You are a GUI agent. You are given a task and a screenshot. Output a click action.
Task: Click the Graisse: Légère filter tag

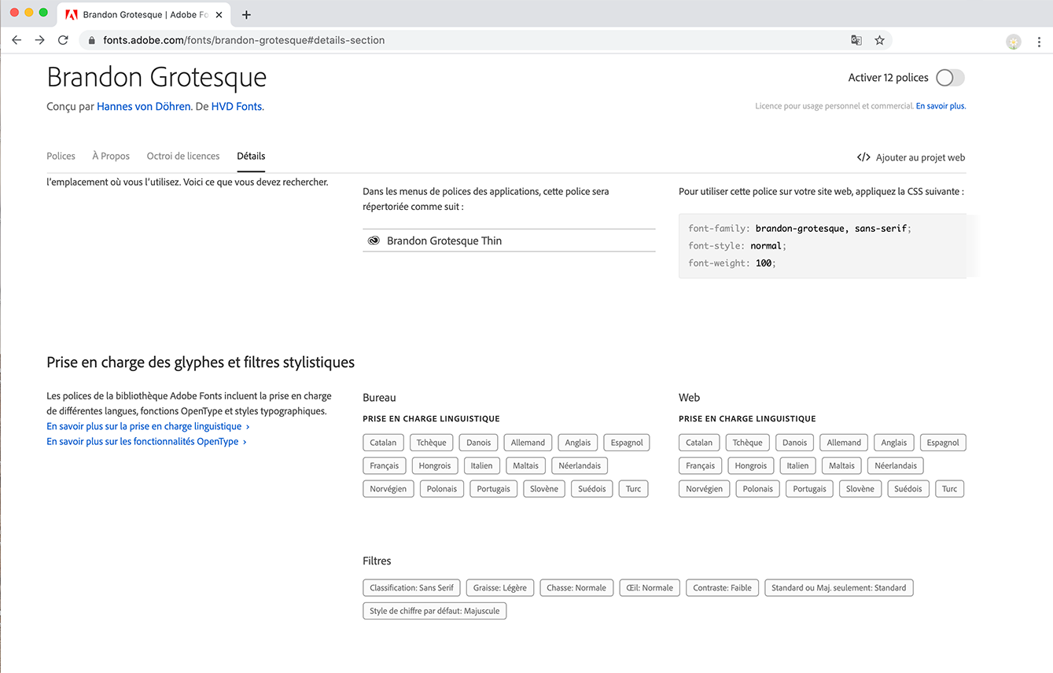coord(500,587)
